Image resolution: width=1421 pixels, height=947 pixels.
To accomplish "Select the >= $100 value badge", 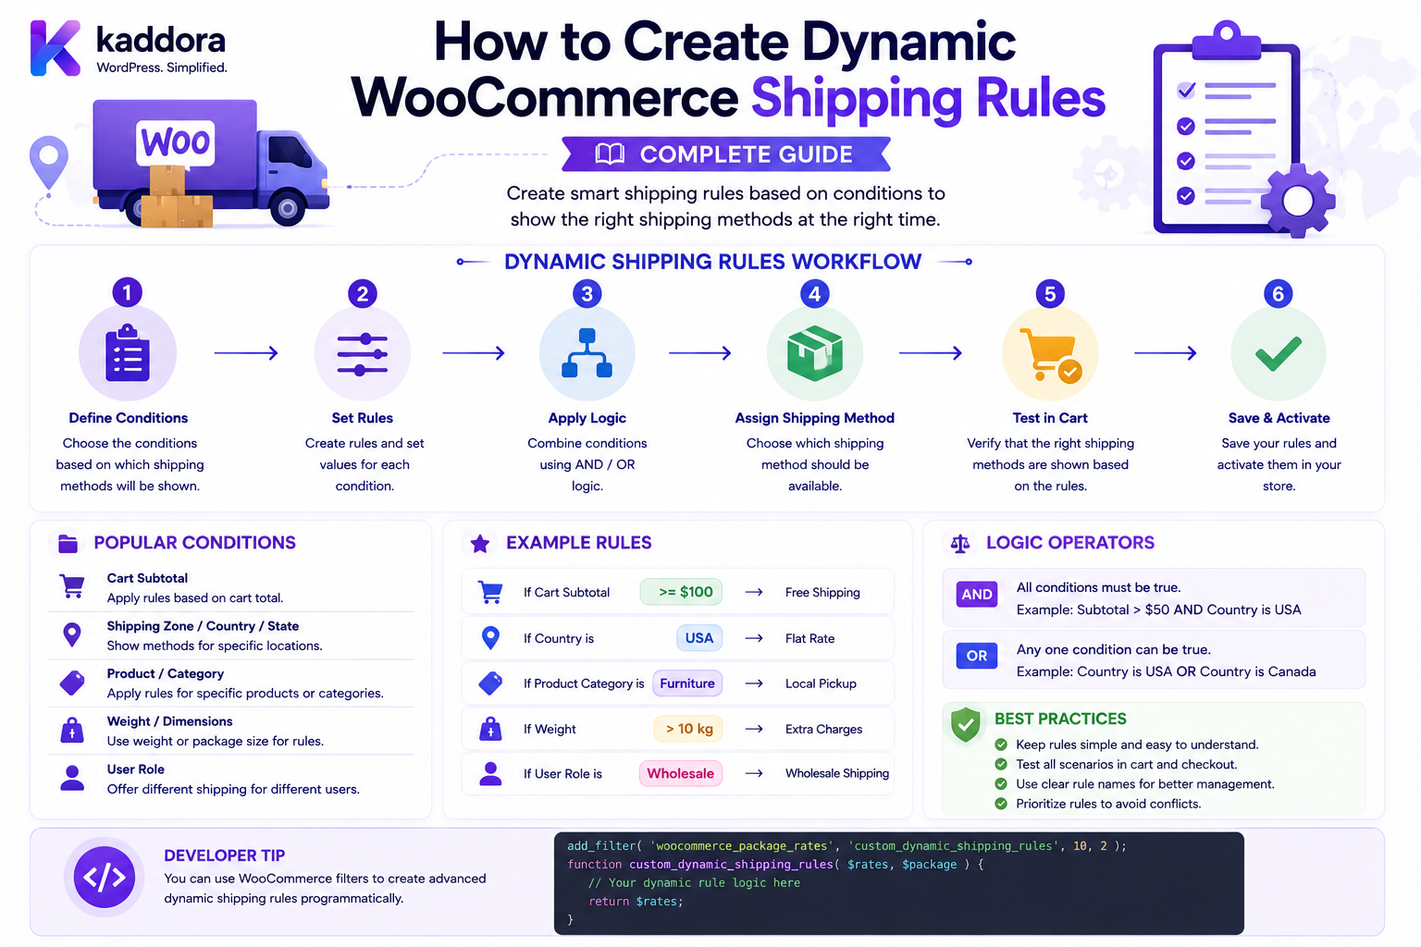I will point(681,592).
